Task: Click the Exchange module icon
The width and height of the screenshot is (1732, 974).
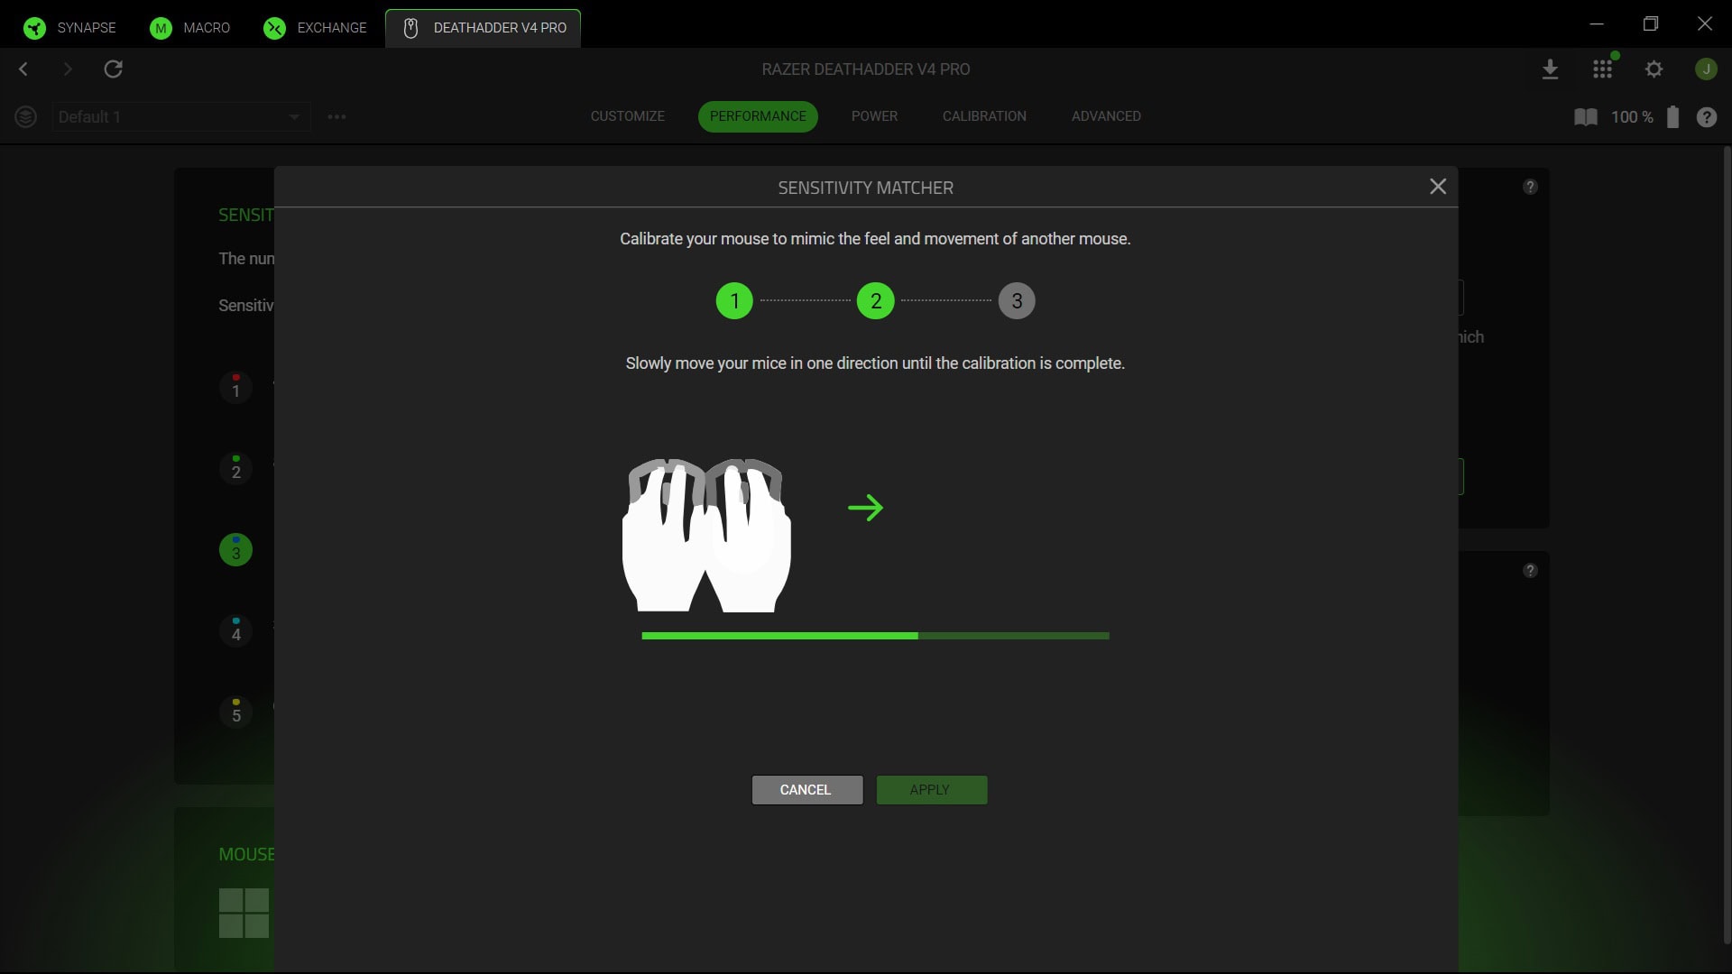Action: point(274,28)
